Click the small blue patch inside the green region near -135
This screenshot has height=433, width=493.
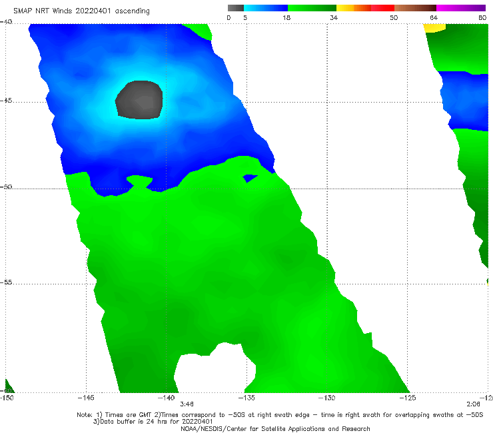pos(249,178)
